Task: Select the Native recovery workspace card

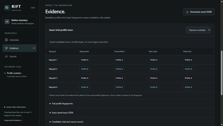Action: tap(19, 22)
